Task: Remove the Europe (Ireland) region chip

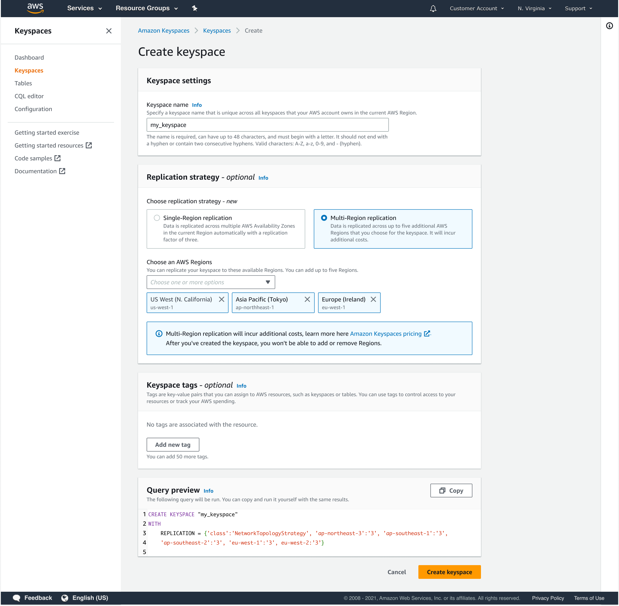Action: click(x=374, y=300)
